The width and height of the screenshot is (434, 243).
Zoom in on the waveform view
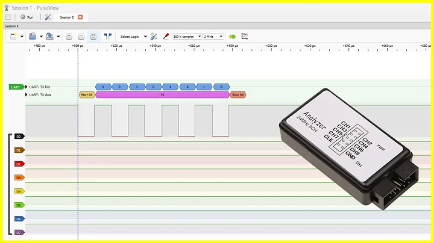click(69, 37)
